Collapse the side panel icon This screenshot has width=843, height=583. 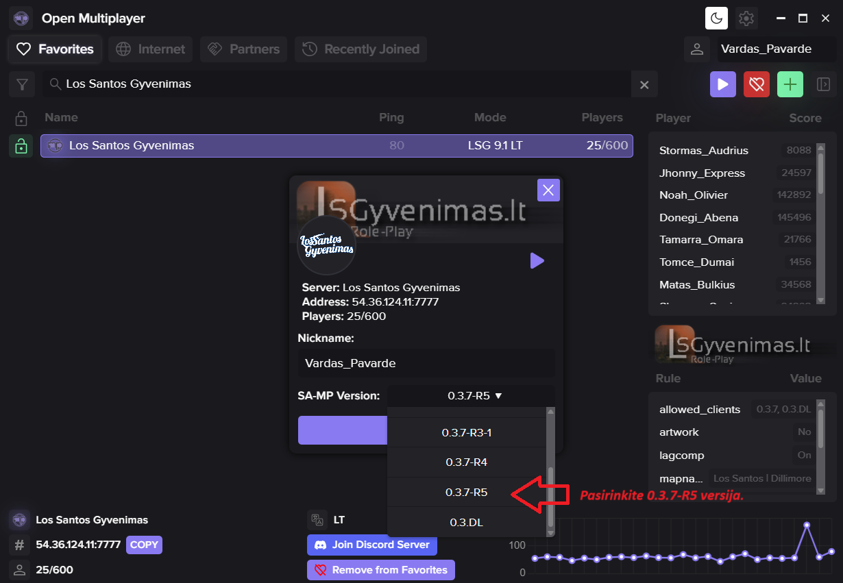pyautogui.click(x=823, y=84)
